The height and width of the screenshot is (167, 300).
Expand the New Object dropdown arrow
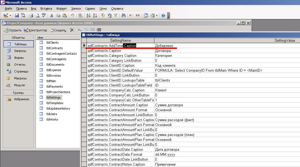(157, 16)
